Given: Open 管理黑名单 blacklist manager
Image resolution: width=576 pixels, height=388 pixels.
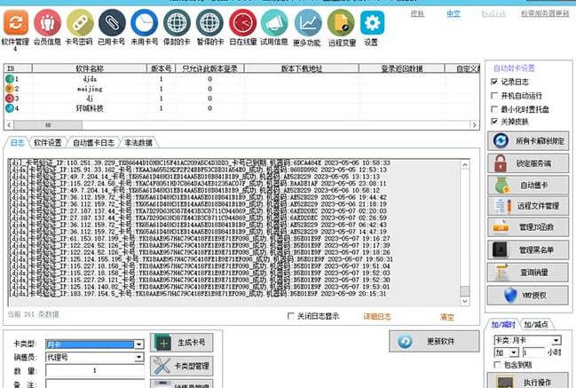Looking at the screenshot, I should coord(528,249).
